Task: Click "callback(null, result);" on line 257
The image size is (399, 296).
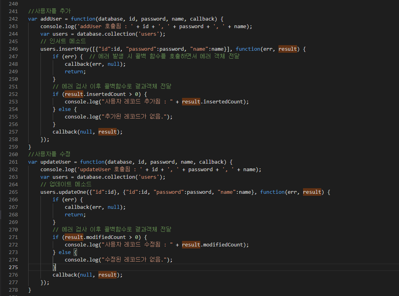Action: pyautogui.click(x=88, y=132)
